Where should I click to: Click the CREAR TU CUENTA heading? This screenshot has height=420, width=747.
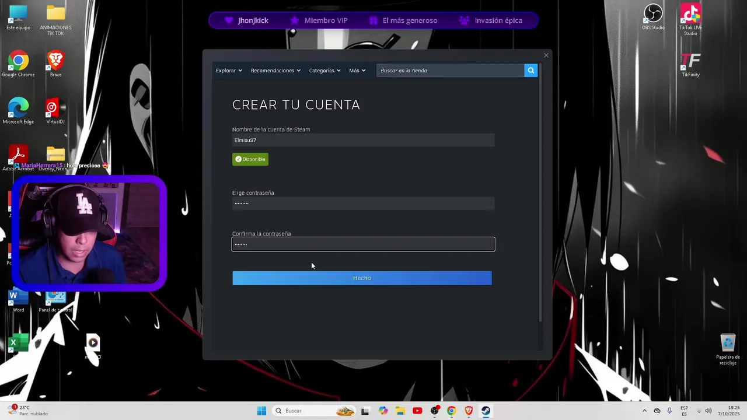[296, 105]
